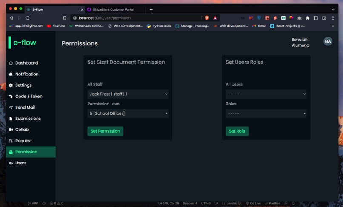The width and height of the screenshot is (343, 207).
Task: Click the BA user avatar
Action: point(328,41)
